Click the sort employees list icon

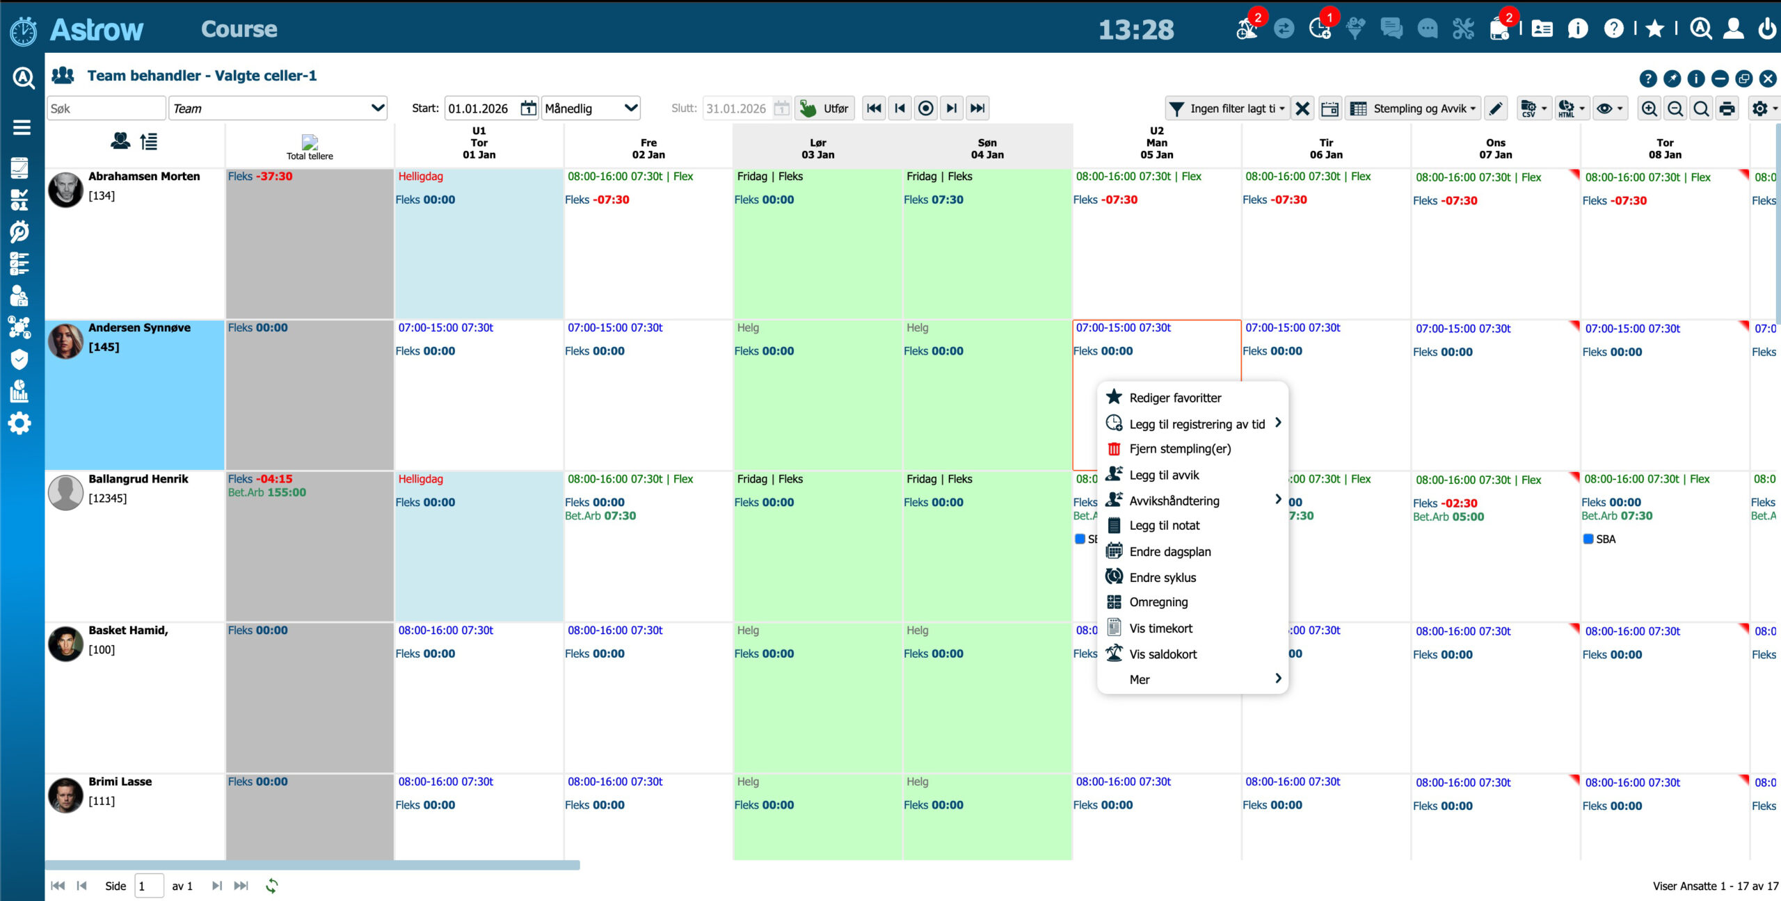tap(148, 142)
